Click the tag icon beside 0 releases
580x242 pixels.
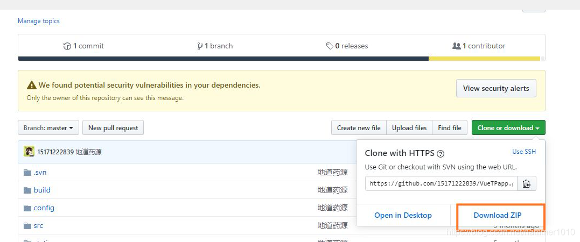point(330,46)
